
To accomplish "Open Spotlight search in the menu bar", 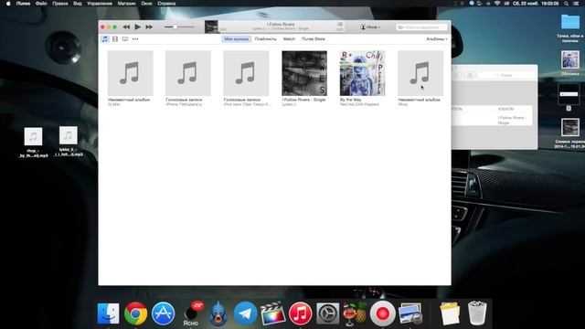I will pos(567,4).
